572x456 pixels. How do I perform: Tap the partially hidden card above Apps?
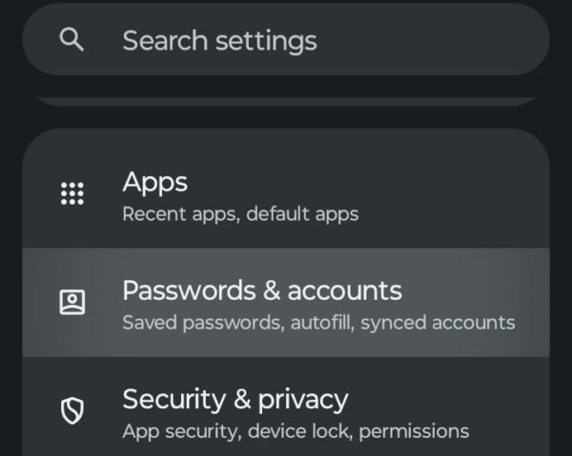pos(286,100)
